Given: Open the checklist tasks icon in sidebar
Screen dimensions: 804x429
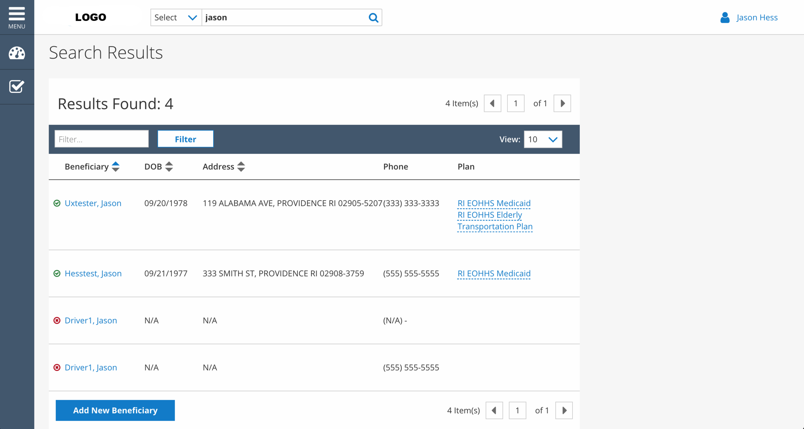Looking at the screenshot, I should click(17, 86).
